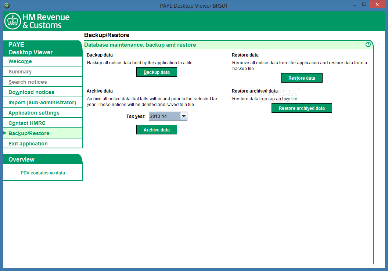Click the Archive data button

tap(157, 130)
